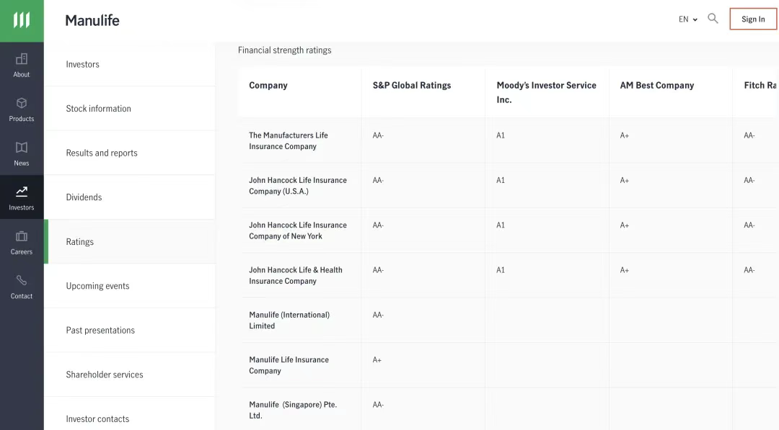
Task: Open Dividends menu item
Action: point(130,197)
